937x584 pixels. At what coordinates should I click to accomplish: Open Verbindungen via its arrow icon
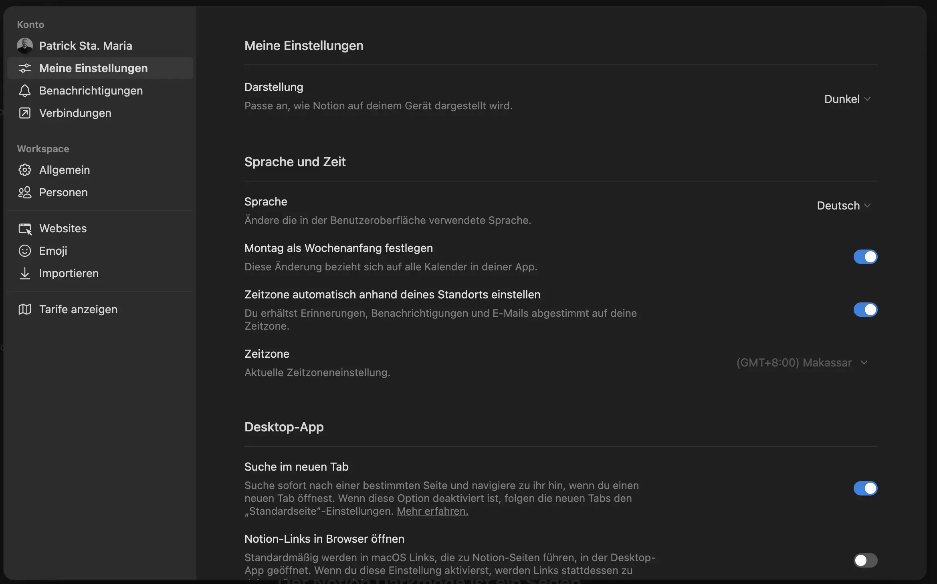click(x=24, y=113)
